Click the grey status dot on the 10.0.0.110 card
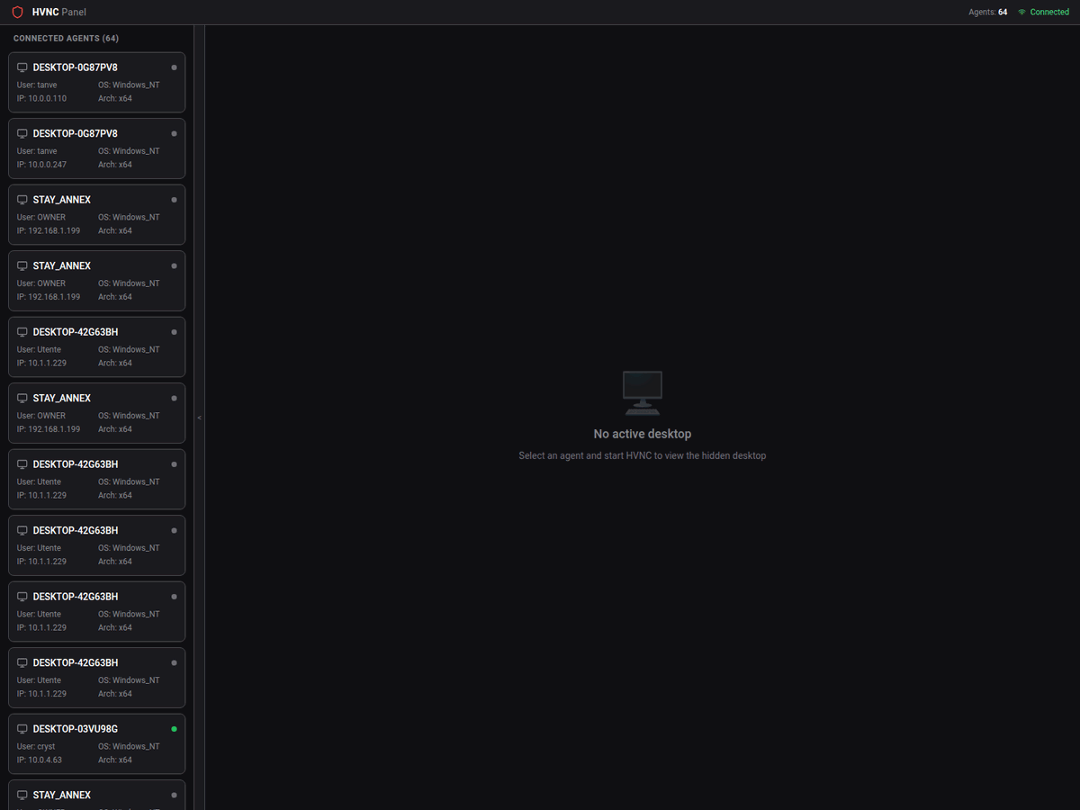 click(x=174, y=67)
